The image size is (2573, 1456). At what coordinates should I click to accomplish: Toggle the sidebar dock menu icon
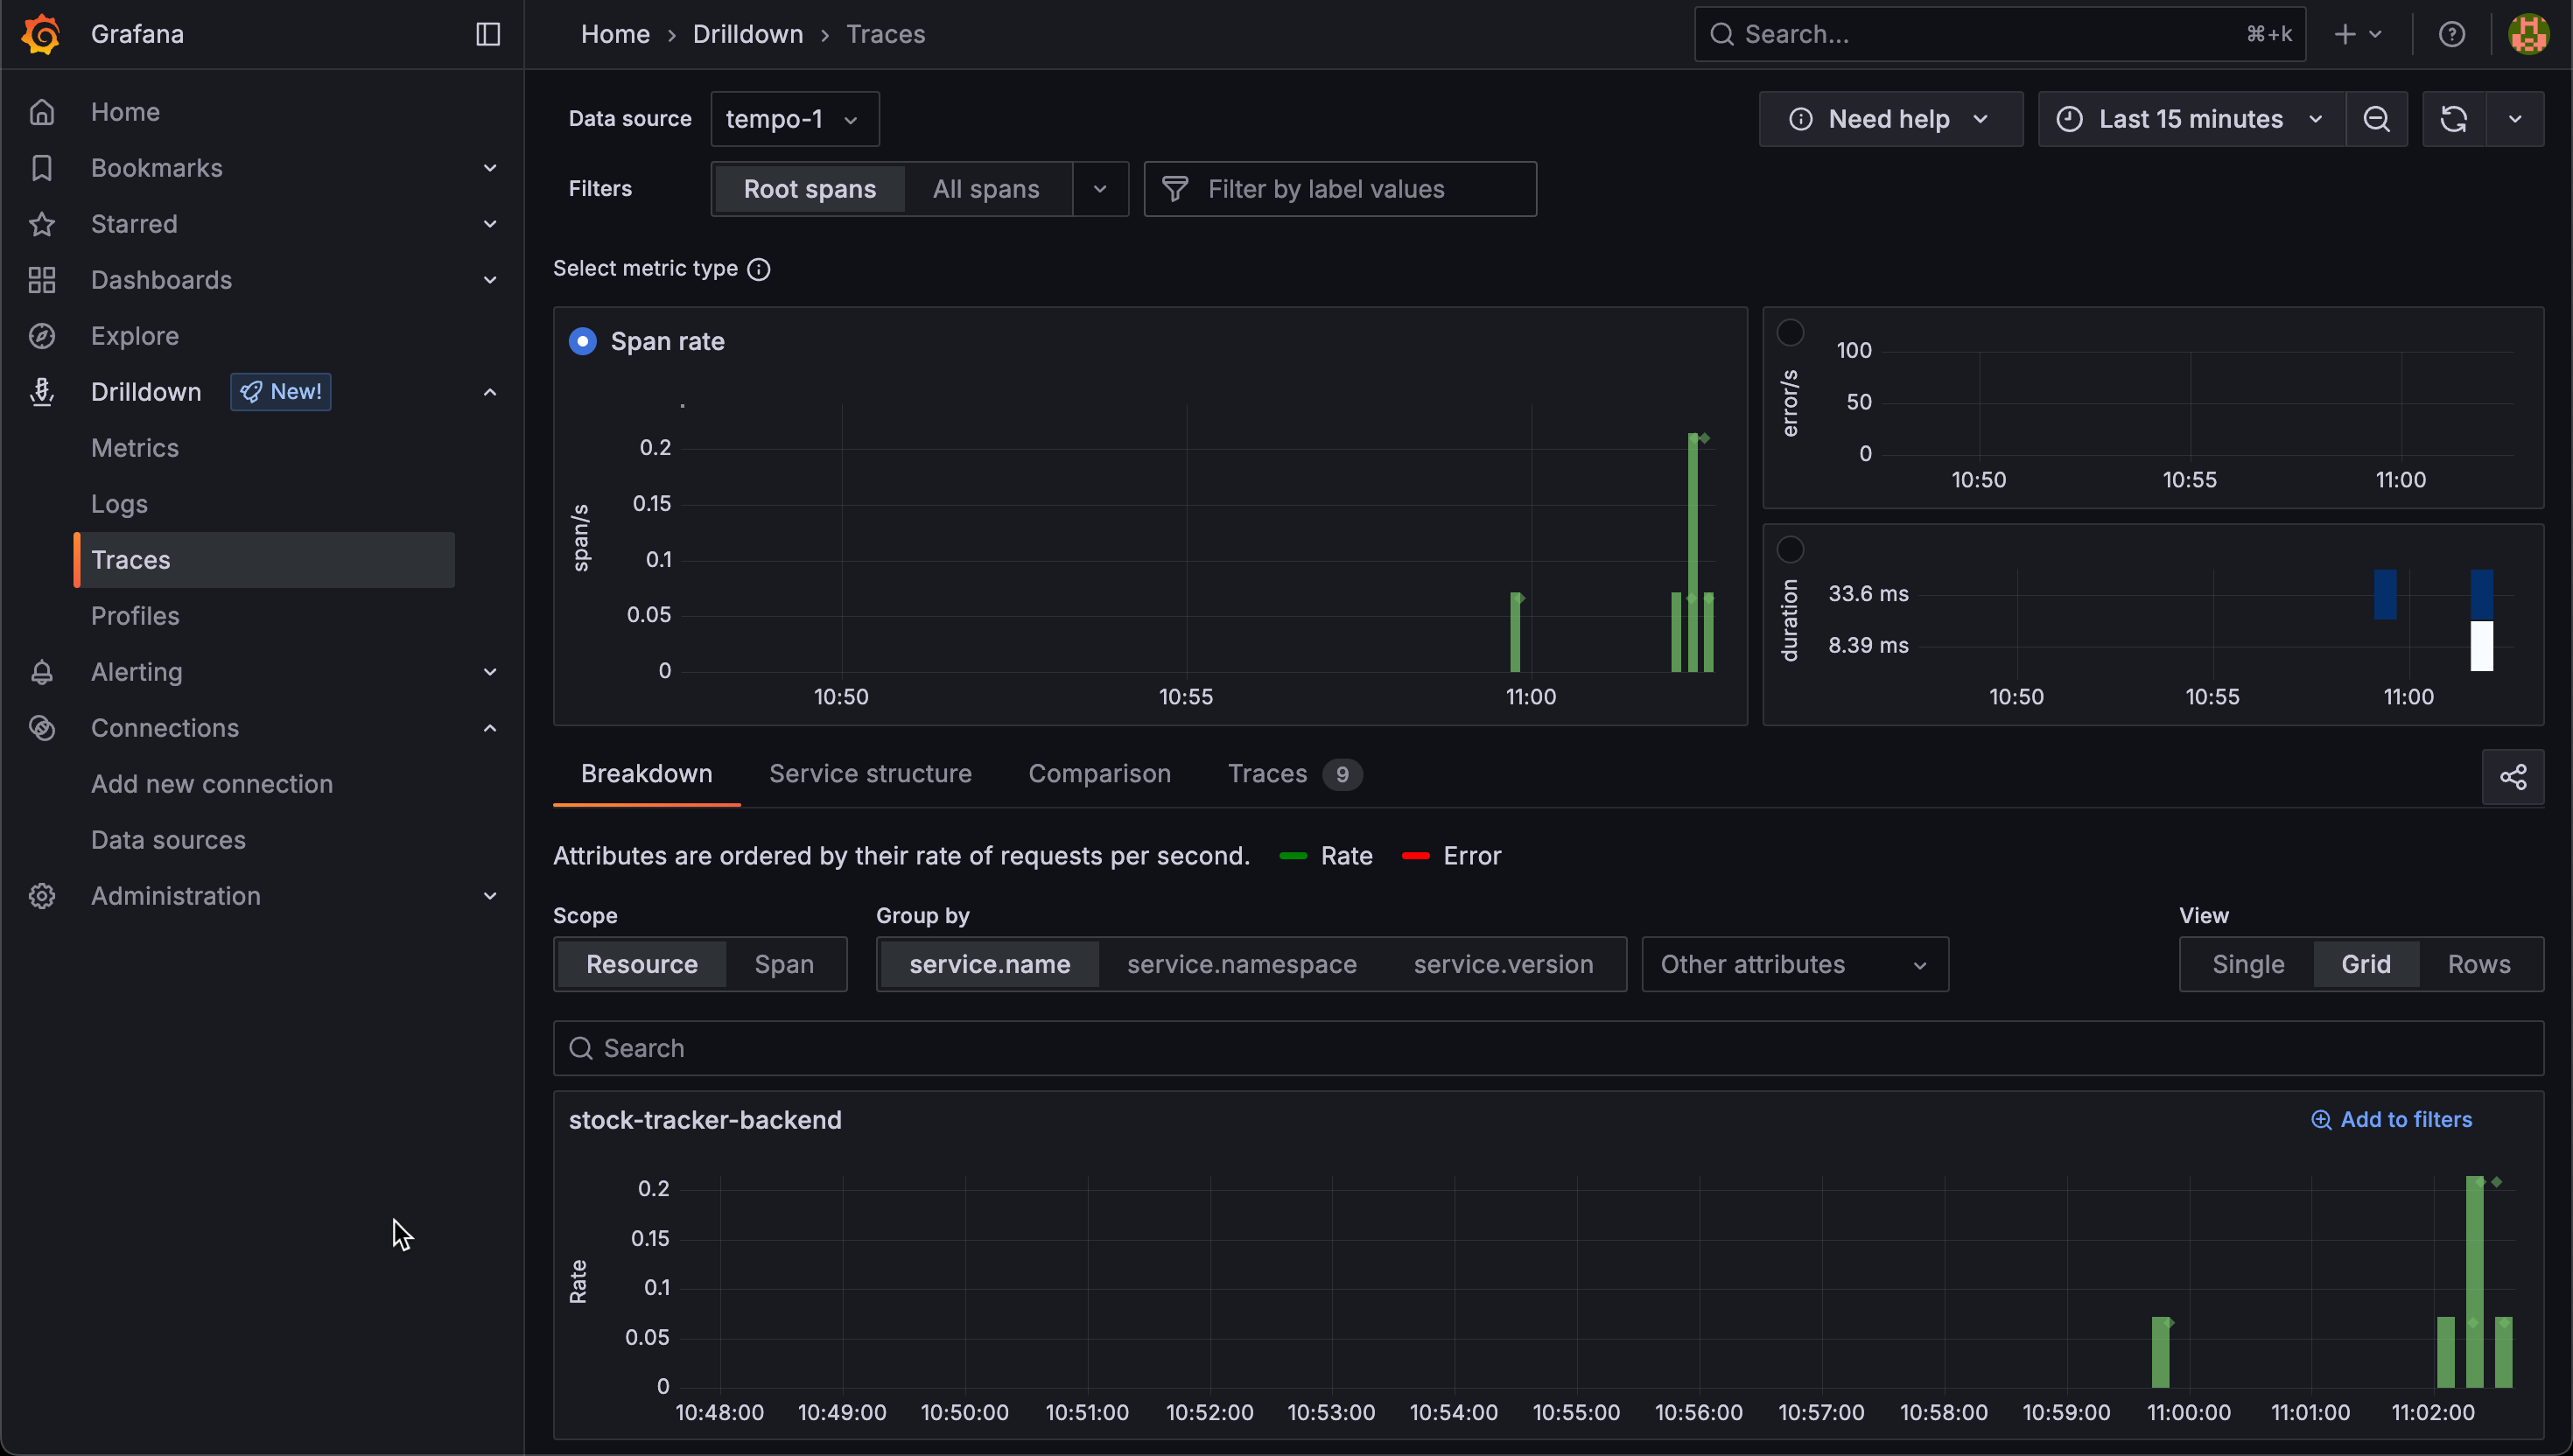click(x=488, y=34)
